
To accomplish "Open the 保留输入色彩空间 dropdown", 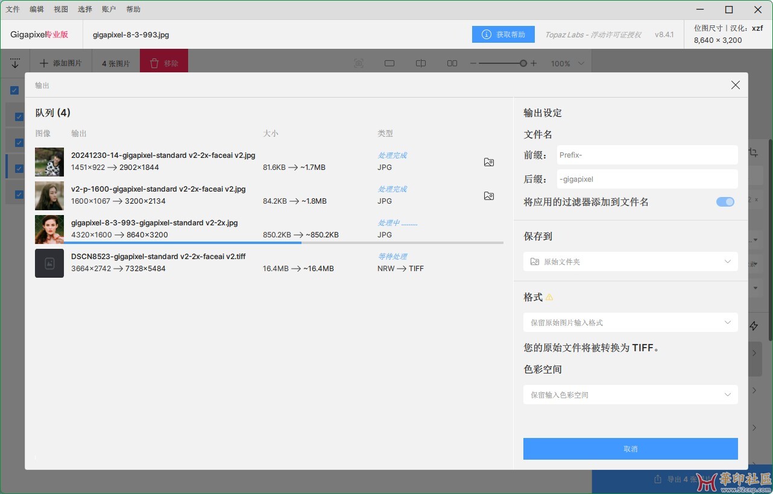I will [x=630, y=395].
